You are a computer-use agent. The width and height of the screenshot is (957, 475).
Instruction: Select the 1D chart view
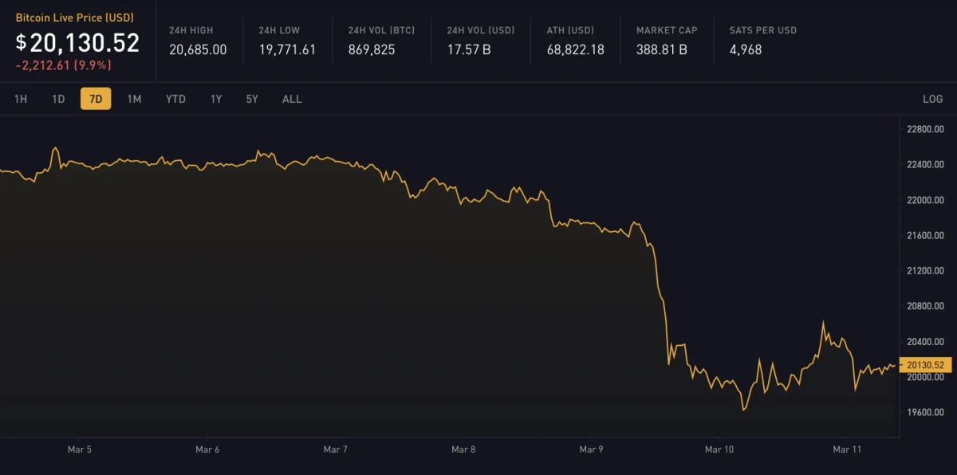58,99
